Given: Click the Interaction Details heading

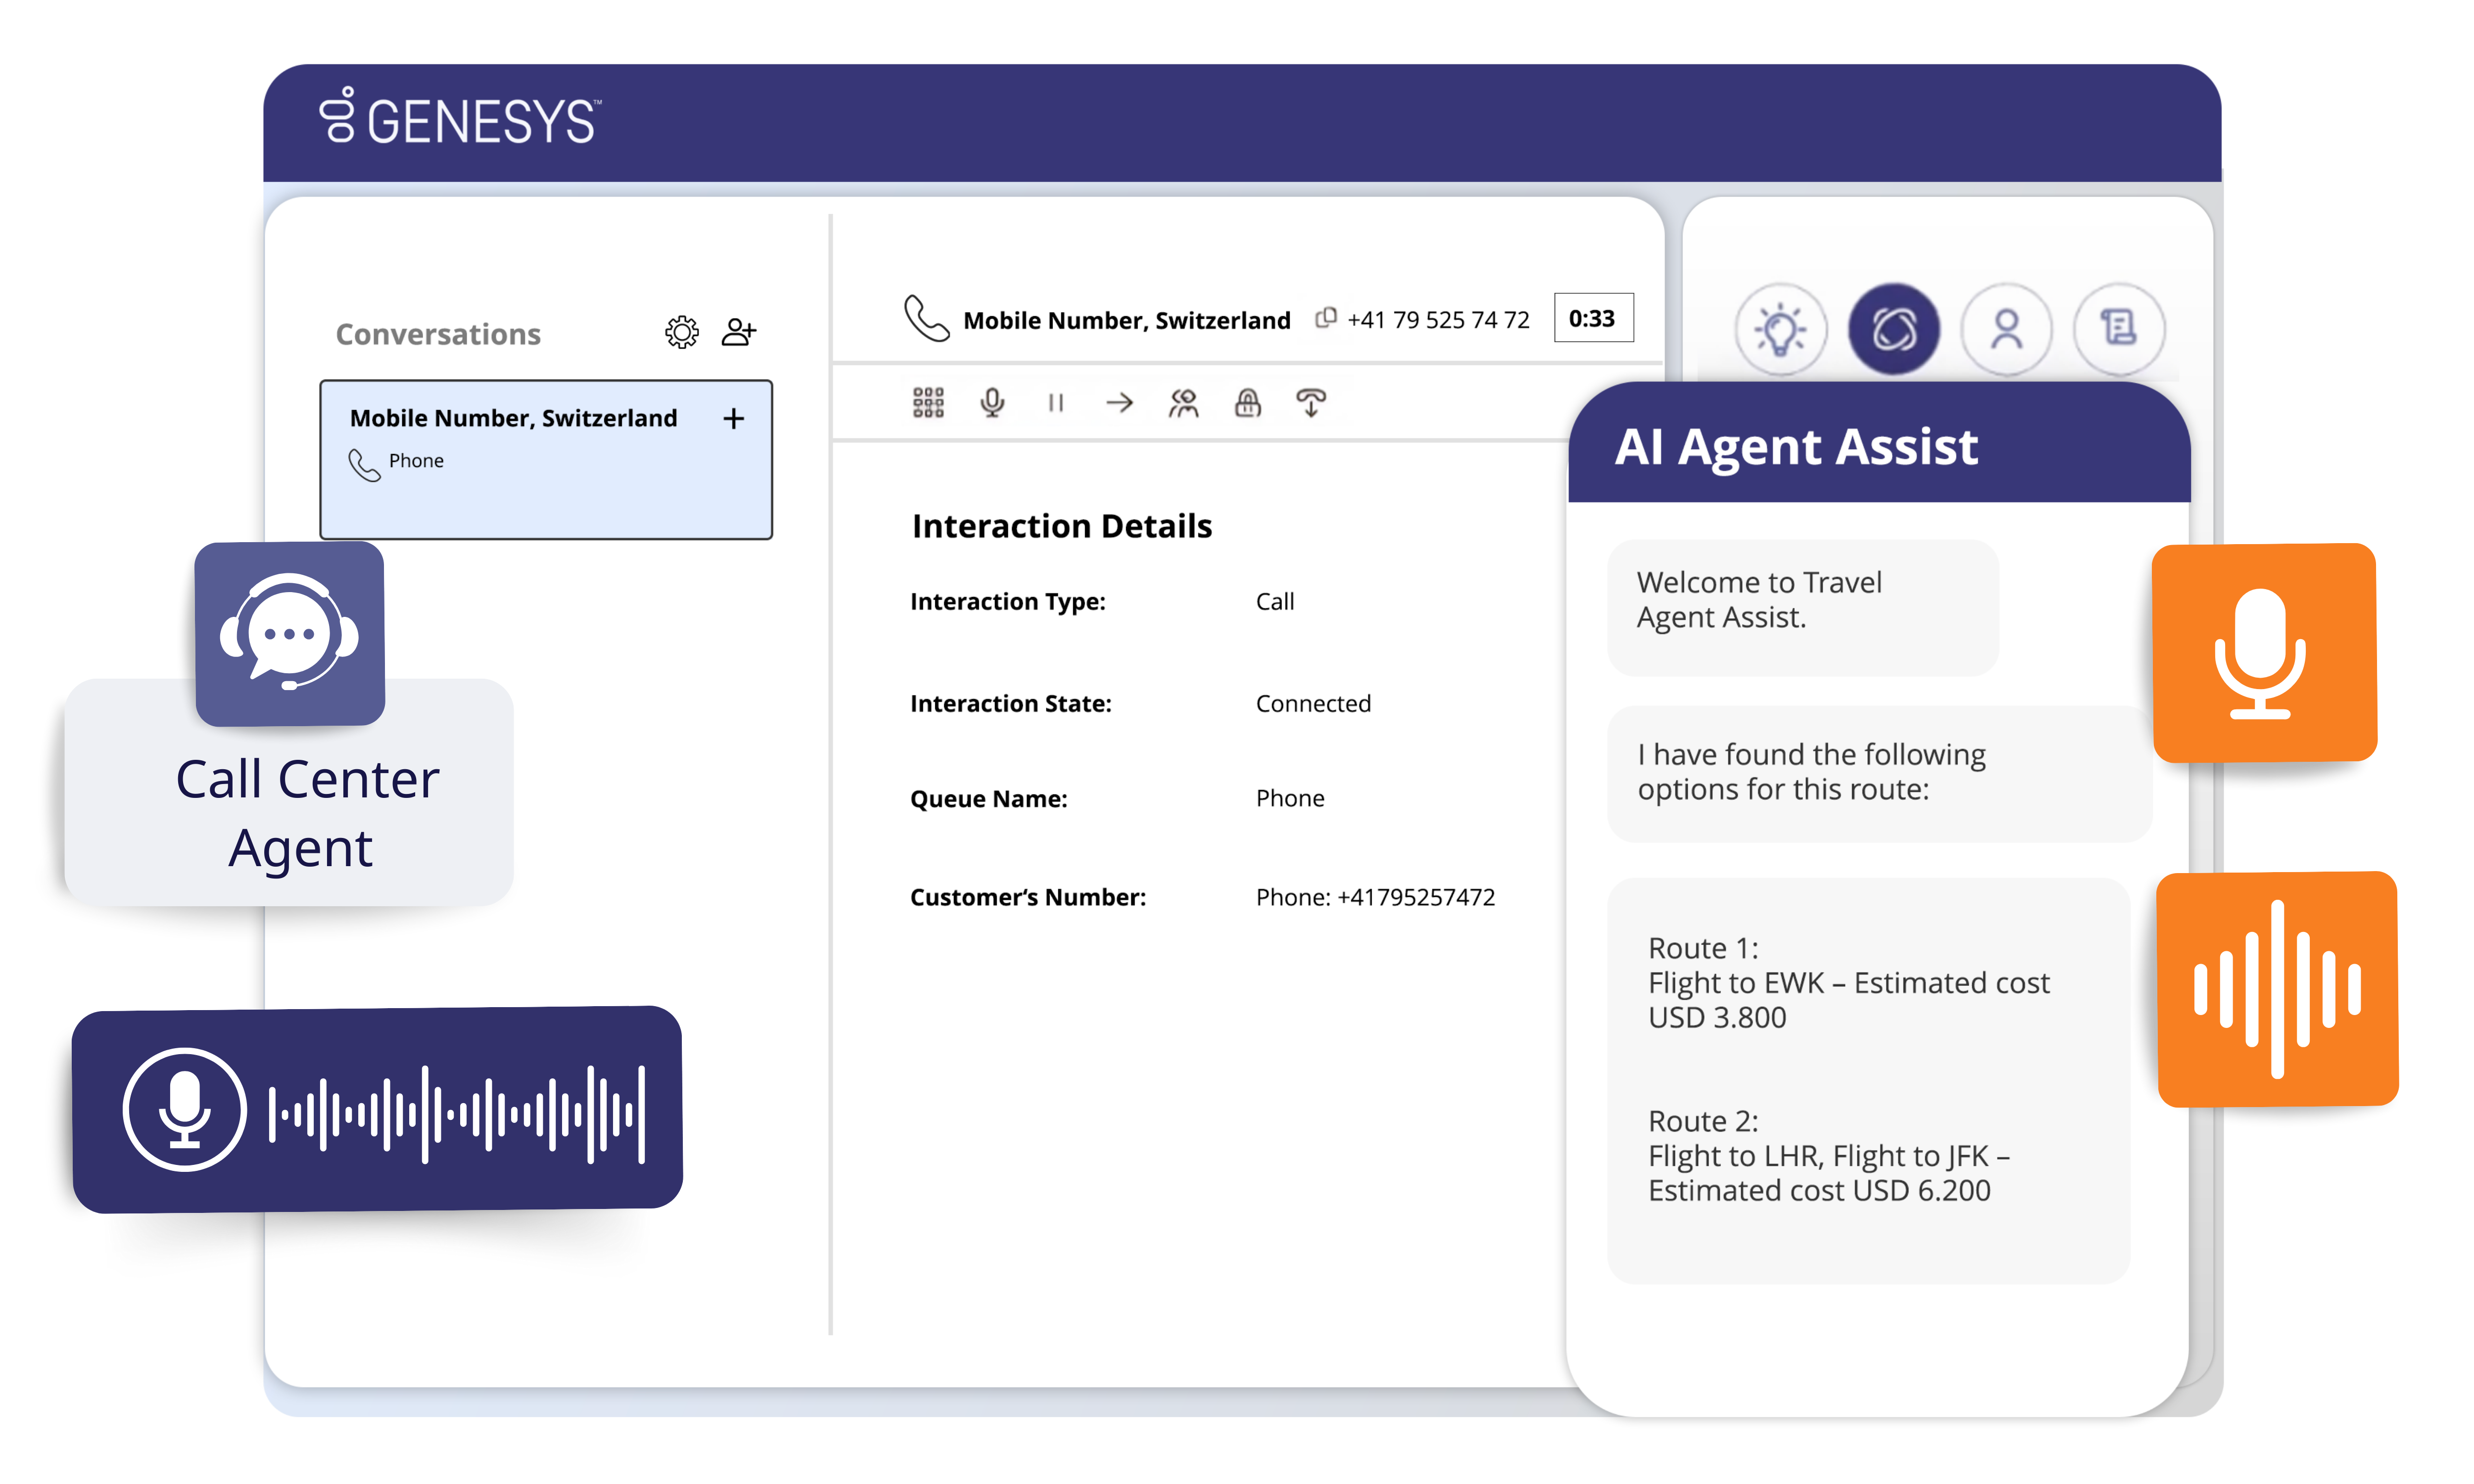Looking at the screenshot, I should tap(1062, 526).
